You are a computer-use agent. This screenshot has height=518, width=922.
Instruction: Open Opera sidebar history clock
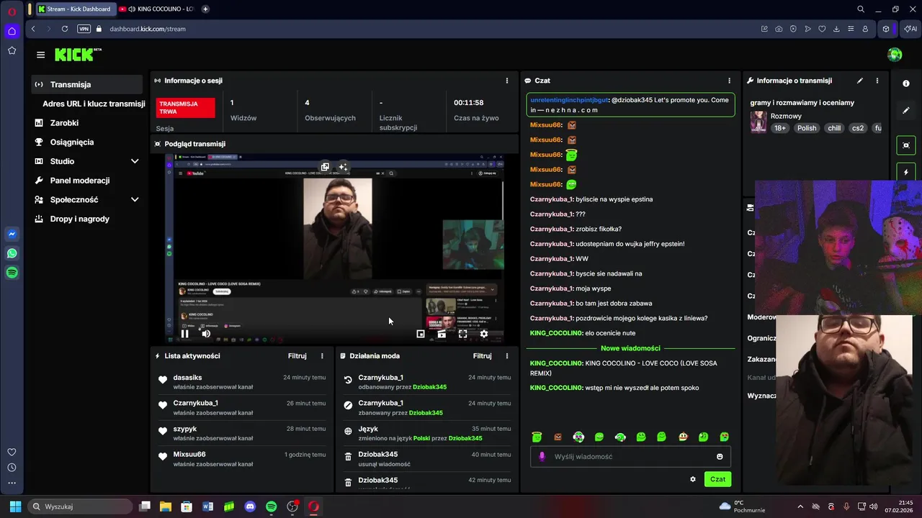(12, 468)
